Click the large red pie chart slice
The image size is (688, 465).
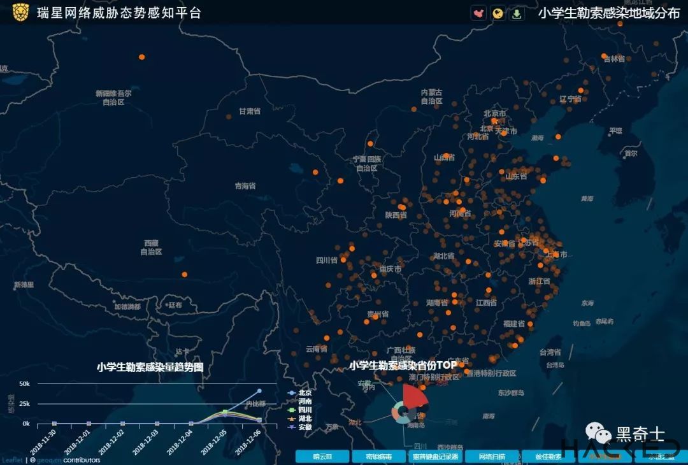click(x=414, y=396)
